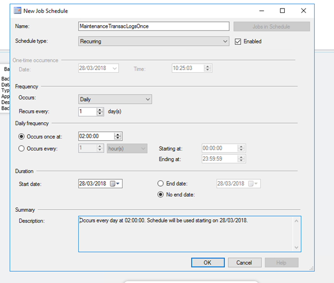This screenshot has height=283, width=334.
Task: Increment the Recurs every day(s) spinner
Action: [x=100, y=110]
